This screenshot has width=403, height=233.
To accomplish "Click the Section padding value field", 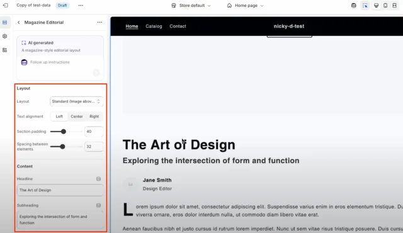I will (x=94, y=132).
